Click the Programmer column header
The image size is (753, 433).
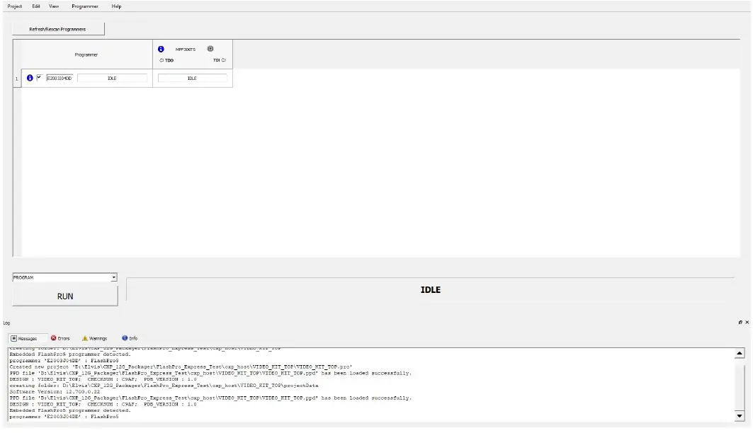click(86, 54)
